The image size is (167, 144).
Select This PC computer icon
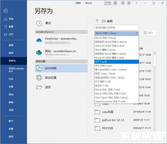pyautogui.click(x=39, y=68)
